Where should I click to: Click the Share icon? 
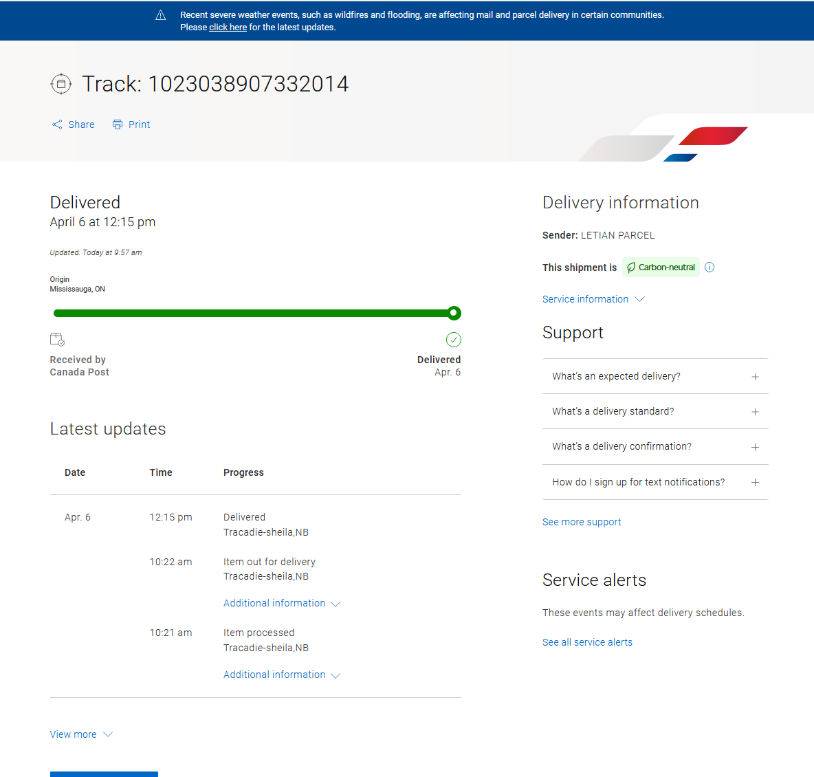57,124
